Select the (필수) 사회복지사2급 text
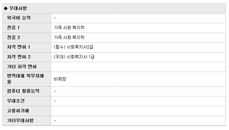229x130 pixels. tap(73, 47)
